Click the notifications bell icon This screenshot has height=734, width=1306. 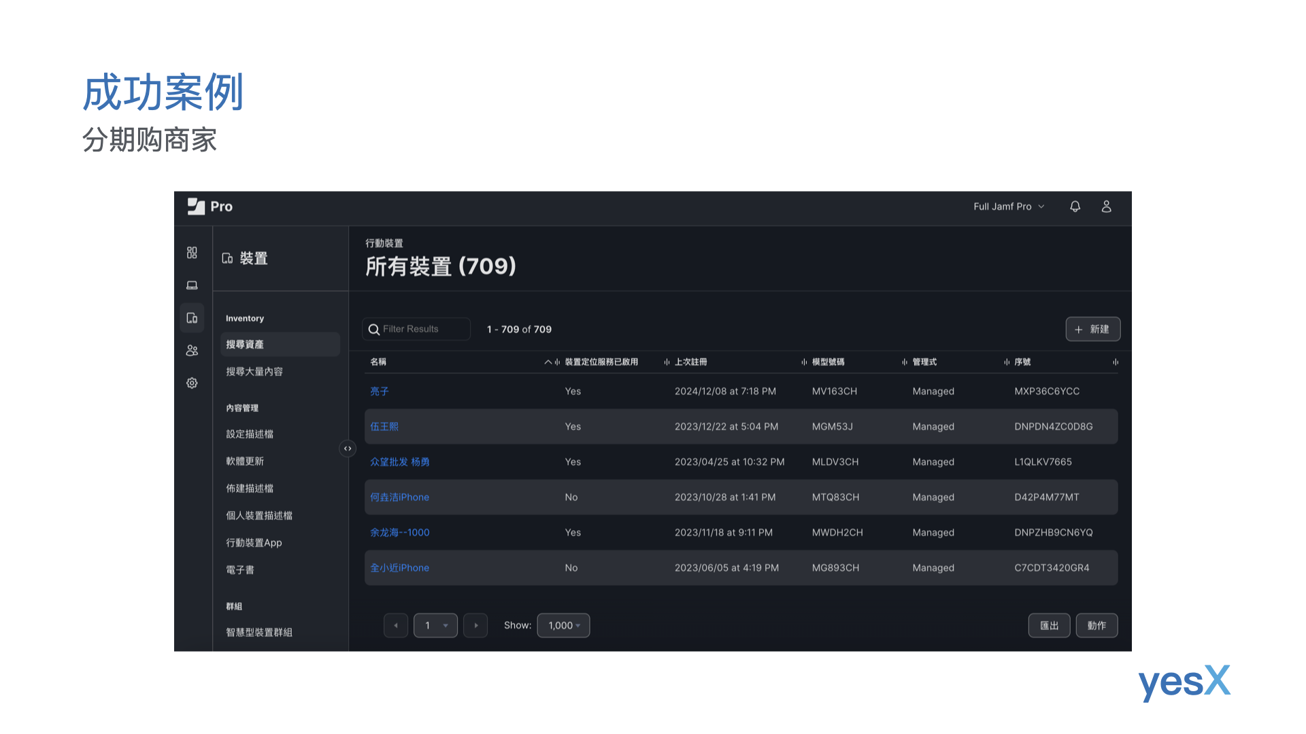tap(1075, 207)
